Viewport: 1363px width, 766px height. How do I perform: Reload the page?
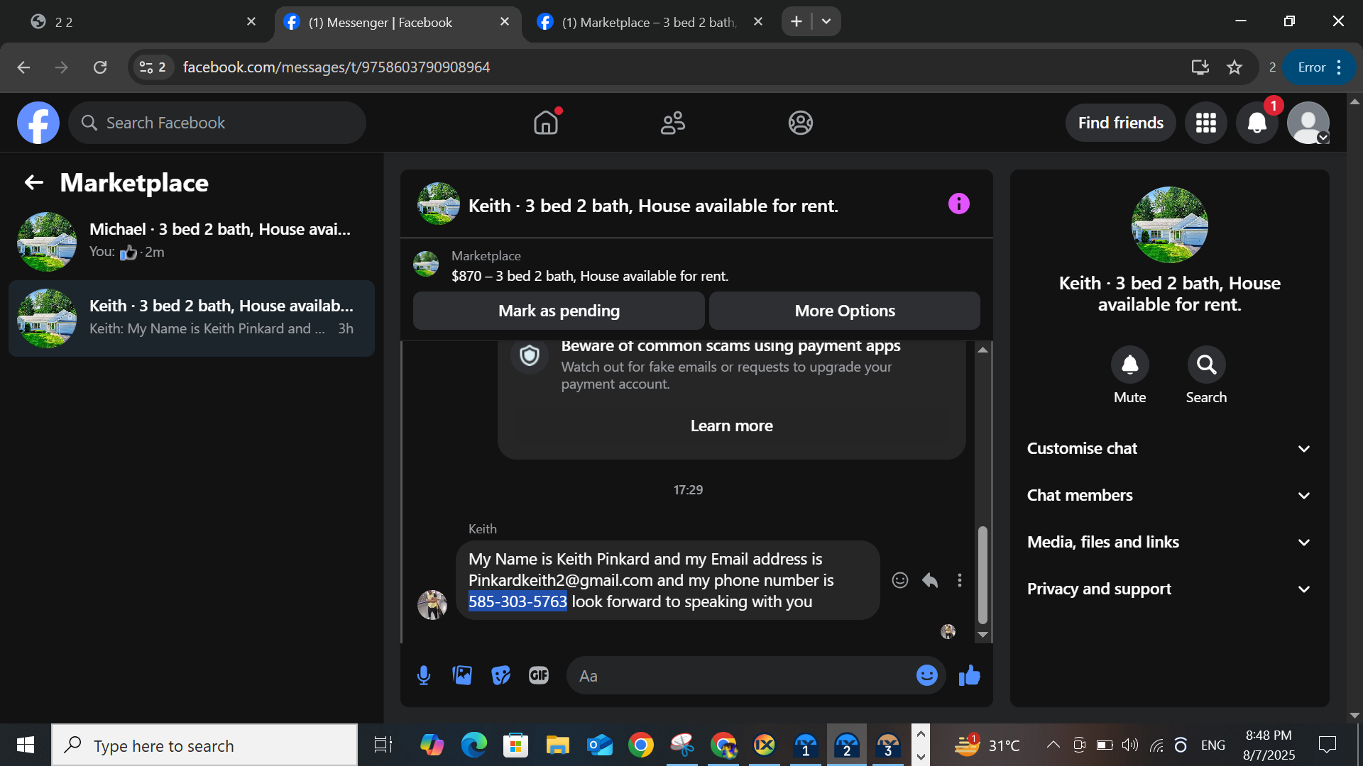[x=100, y=67]
